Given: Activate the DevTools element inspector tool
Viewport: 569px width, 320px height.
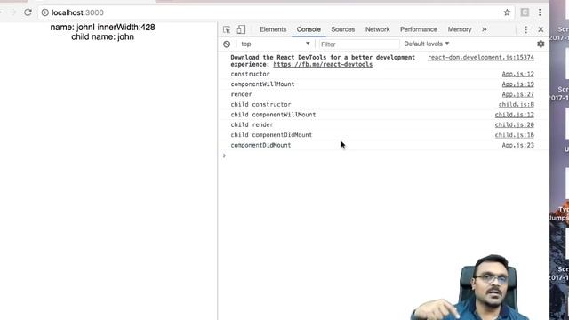Looking at the screenshot, I should pyautogui.click(x=227, y=29).
